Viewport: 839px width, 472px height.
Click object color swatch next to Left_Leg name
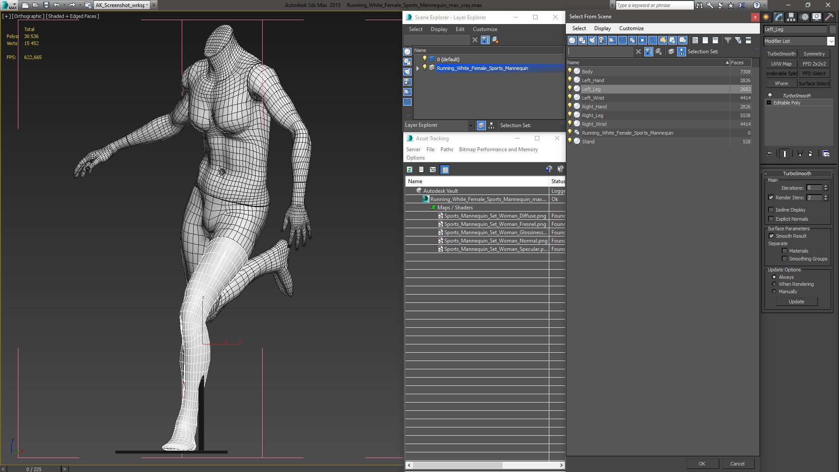tap(832, 29)
